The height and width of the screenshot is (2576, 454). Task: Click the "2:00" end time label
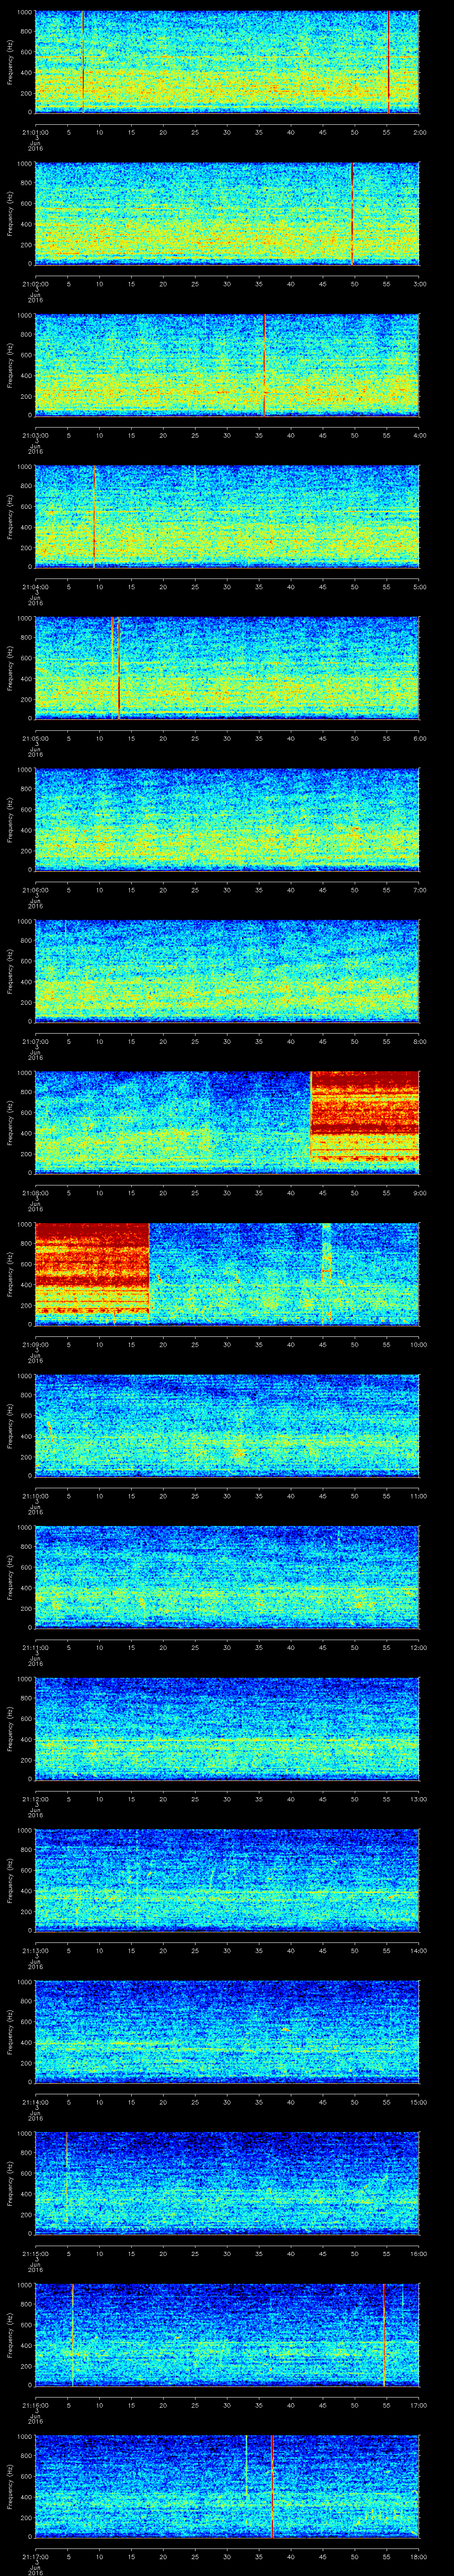pos(419,132)
